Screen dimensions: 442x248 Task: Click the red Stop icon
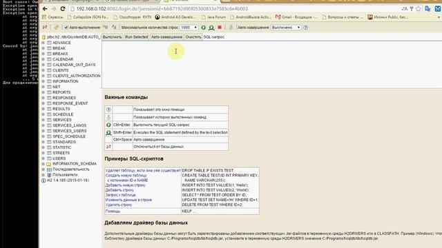(x=220, y=28)
